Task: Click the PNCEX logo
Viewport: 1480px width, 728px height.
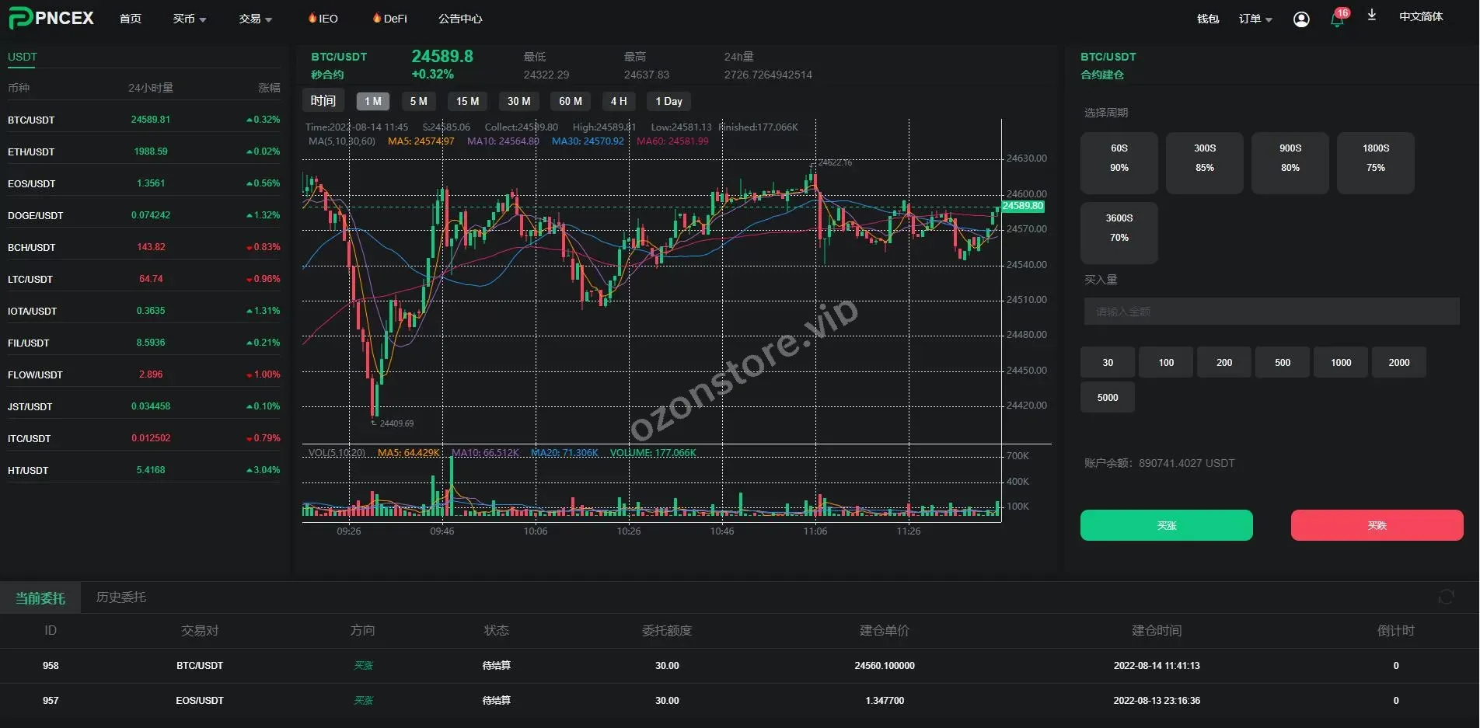Action: click(51, 18)
